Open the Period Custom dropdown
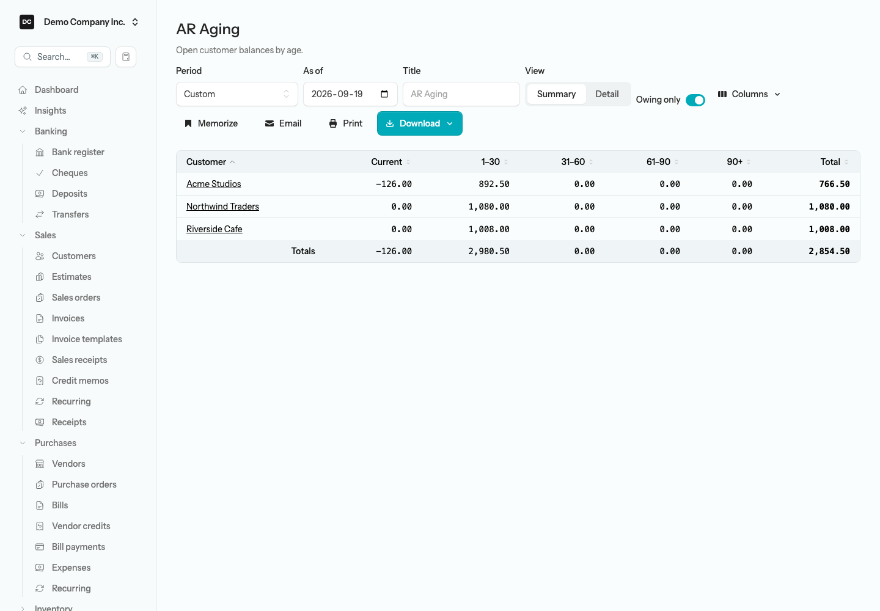 point(237,94)
